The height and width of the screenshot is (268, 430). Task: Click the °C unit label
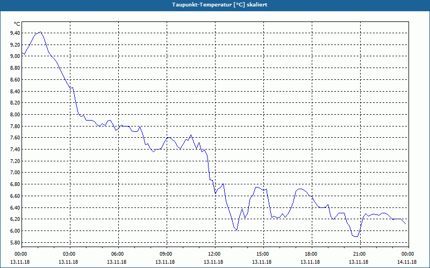[17, 24]
